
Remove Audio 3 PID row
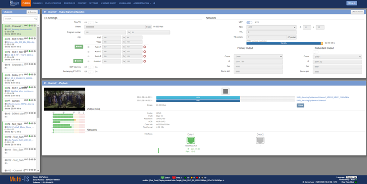pos(145,56)
